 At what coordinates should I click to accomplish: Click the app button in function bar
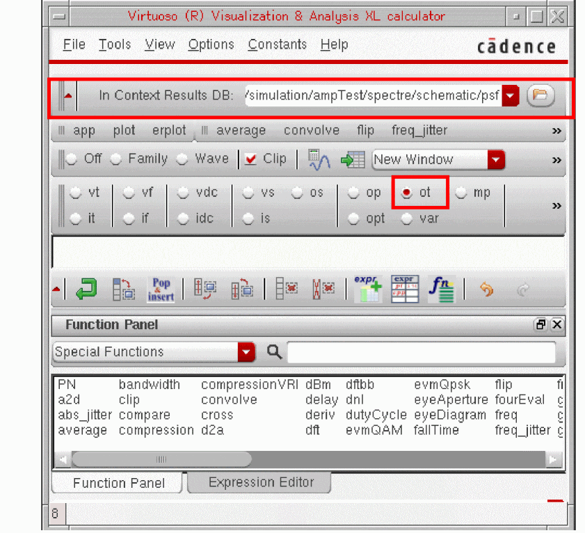coord(84,131)
